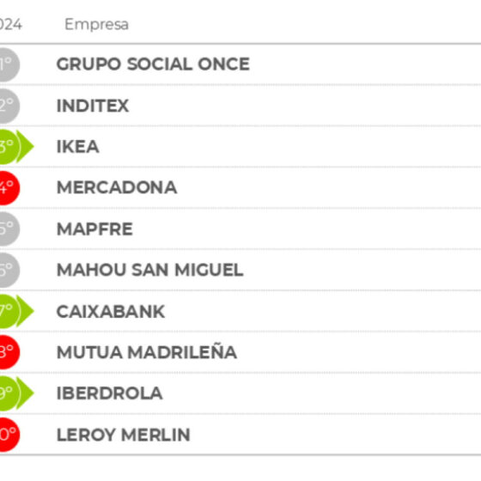481x481 pixels.
Task: Click the gray badge beside Mahou San Miguel
Action: [x=9, y=270]
